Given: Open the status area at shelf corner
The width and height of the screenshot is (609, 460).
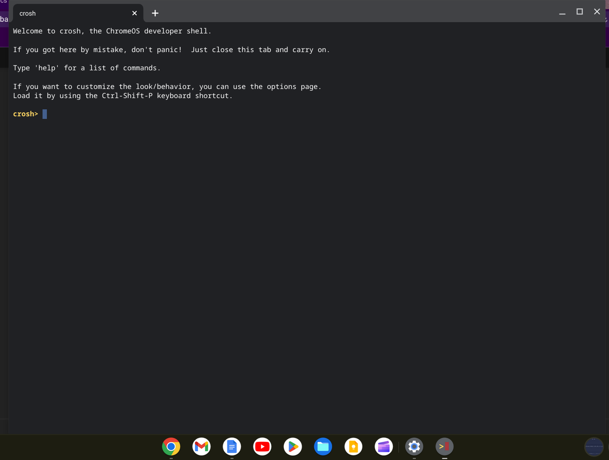Looking at the screenshot, I should (594, 447).
